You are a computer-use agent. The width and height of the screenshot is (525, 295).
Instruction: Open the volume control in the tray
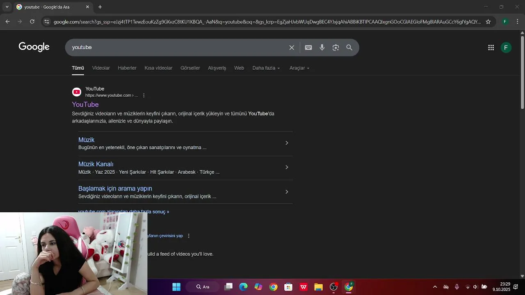point(475,287)
